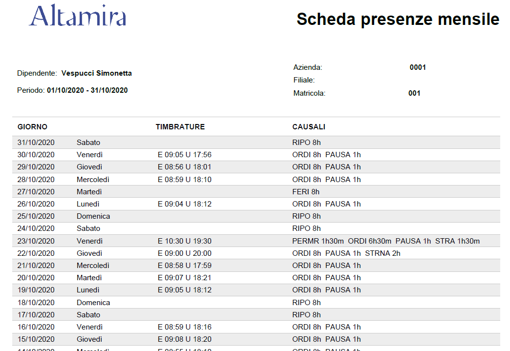Click the CAUSALI column header
Screen dimensions: 510x351
coord(309,126)
